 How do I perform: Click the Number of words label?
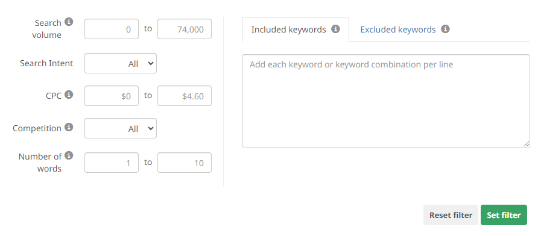(40, 163)
